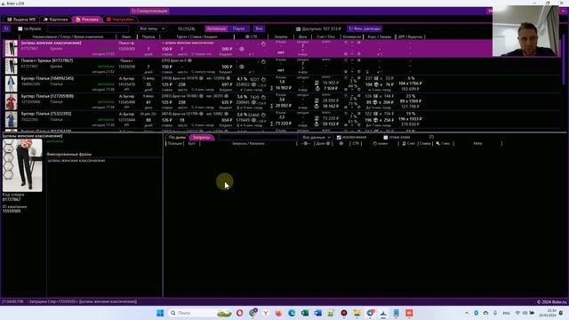This screenshot has width=569, height=320.
Task: Open the Windows Start menu
Action: (160, 313)
